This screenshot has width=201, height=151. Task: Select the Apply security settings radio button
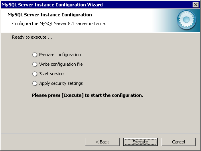coord(35,83)
